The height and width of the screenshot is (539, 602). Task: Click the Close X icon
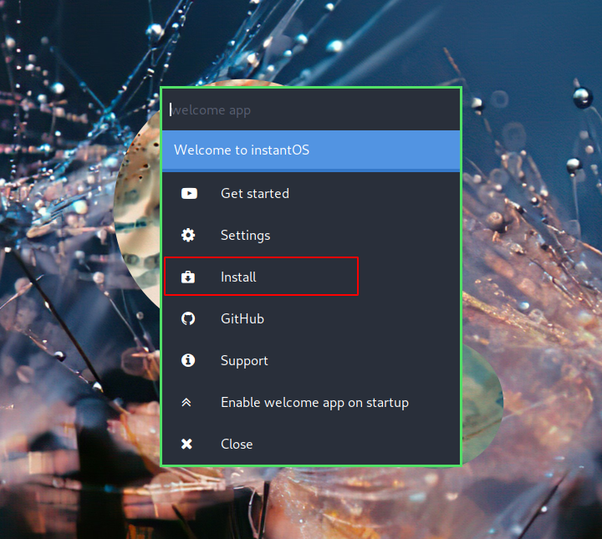[x=186, y=444]
